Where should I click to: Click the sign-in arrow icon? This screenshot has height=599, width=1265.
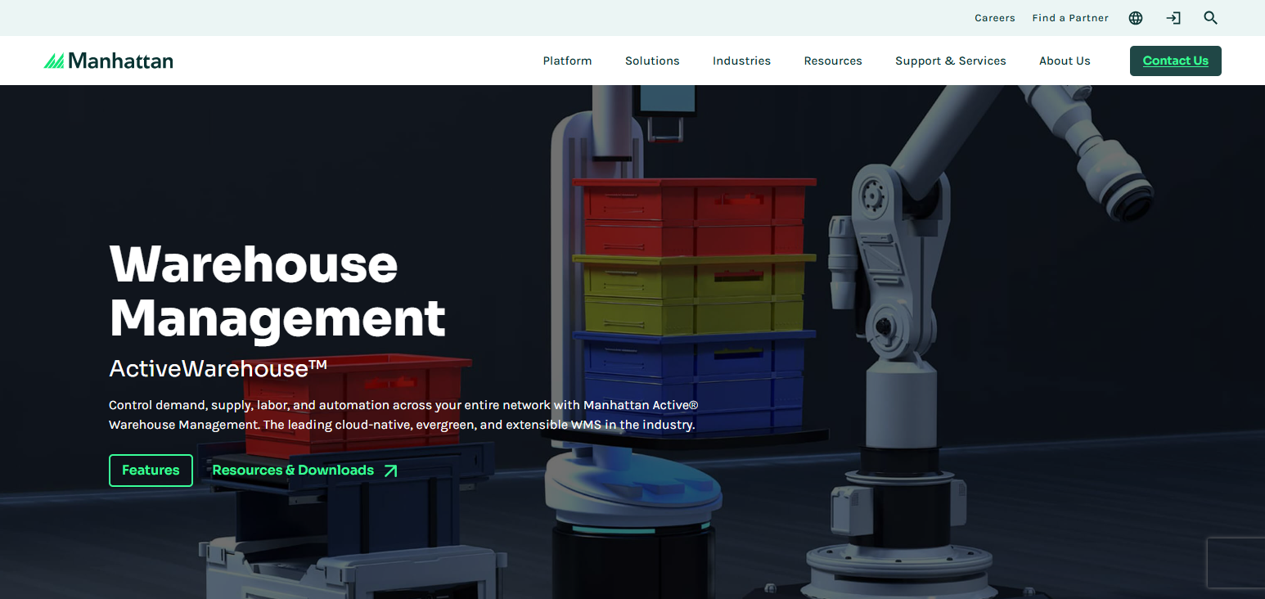coord(1173,18)
